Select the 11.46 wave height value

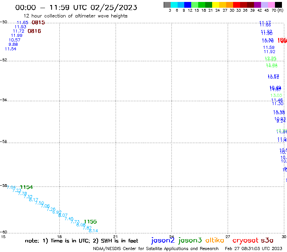(277, 100)
